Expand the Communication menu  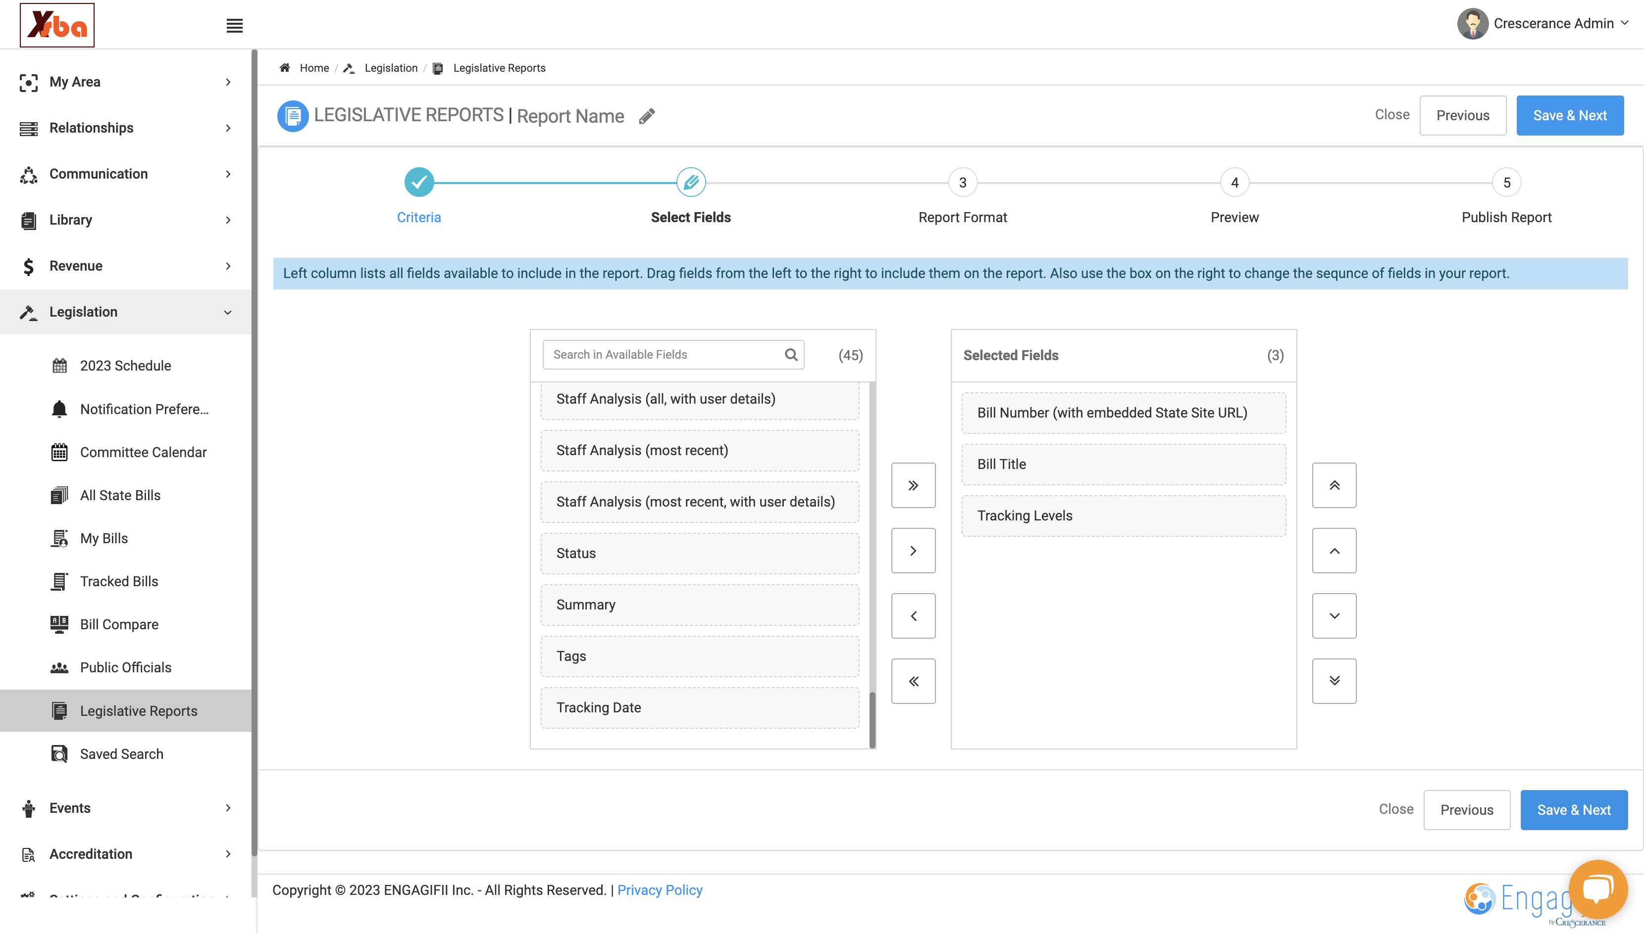click(x=126, y=174)
